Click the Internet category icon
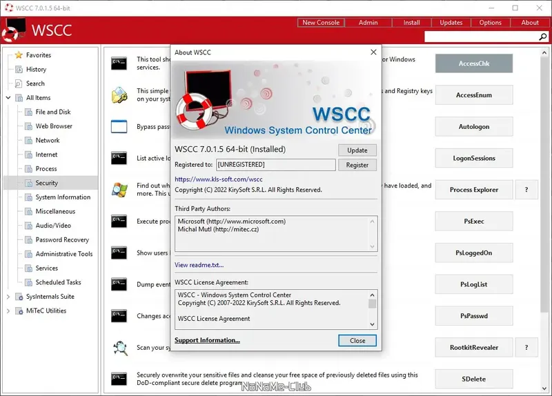The width and height of the screenshot is (552, 396). click(x=28, y=155)
